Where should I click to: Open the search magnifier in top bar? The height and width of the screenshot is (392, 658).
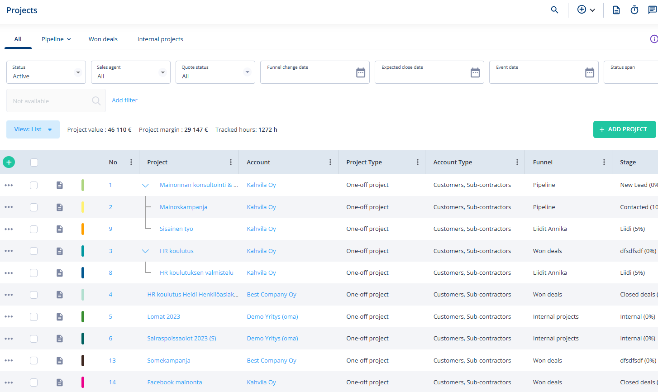point(554,10)
